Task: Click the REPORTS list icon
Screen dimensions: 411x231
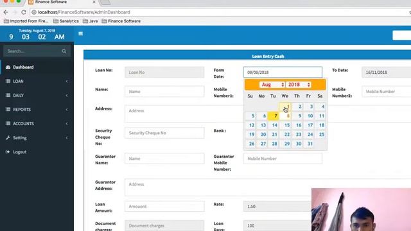Action: 8,110
